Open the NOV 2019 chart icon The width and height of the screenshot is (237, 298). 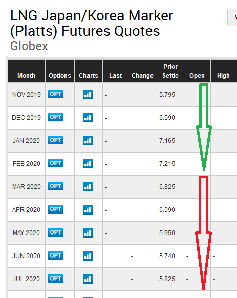88,94
